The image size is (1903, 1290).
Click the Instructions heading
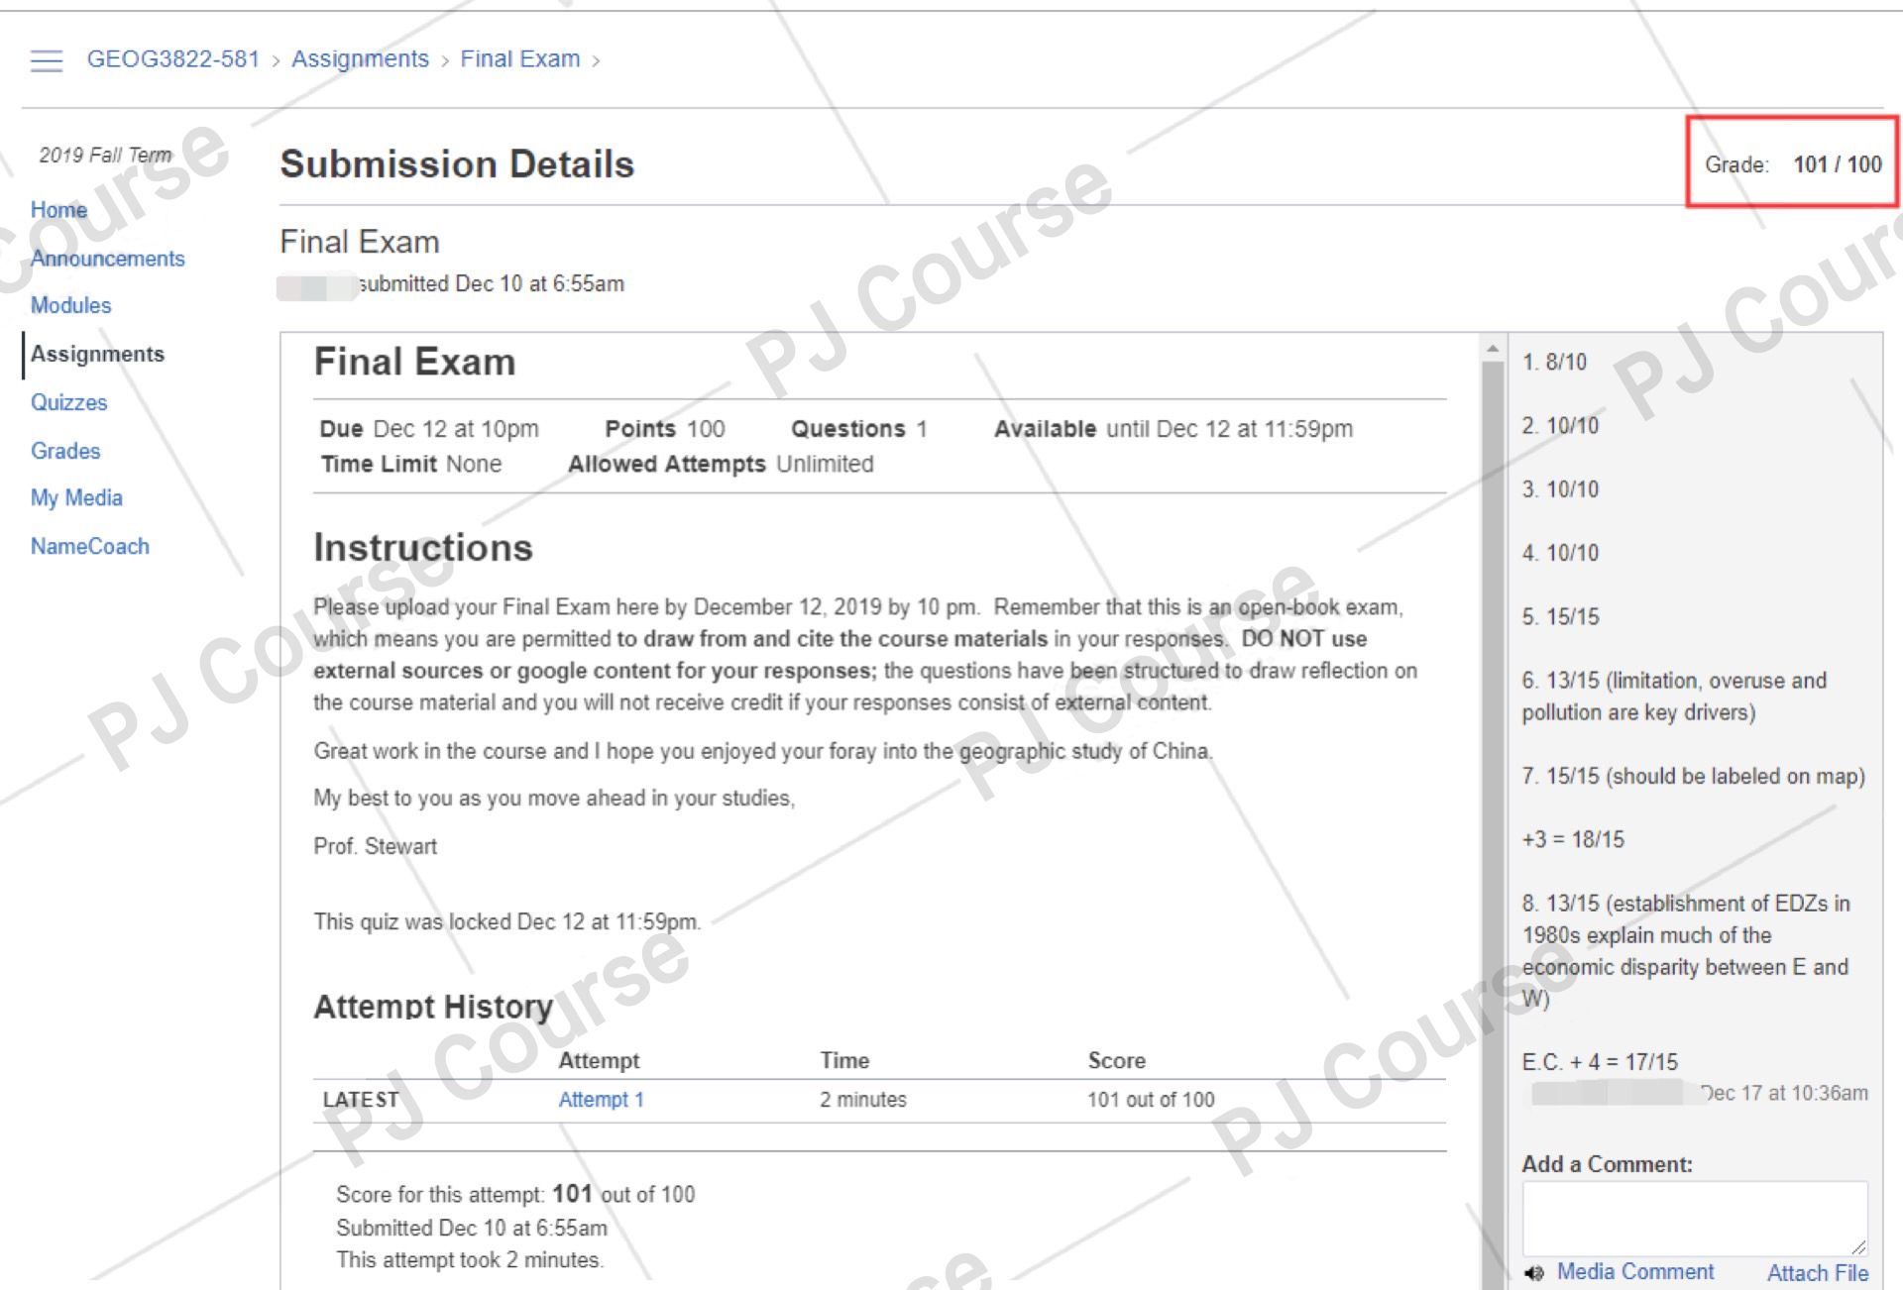tap(423, 548)
